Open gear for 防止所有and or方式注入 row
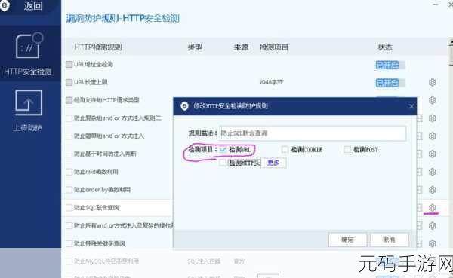 coord(432,225)
